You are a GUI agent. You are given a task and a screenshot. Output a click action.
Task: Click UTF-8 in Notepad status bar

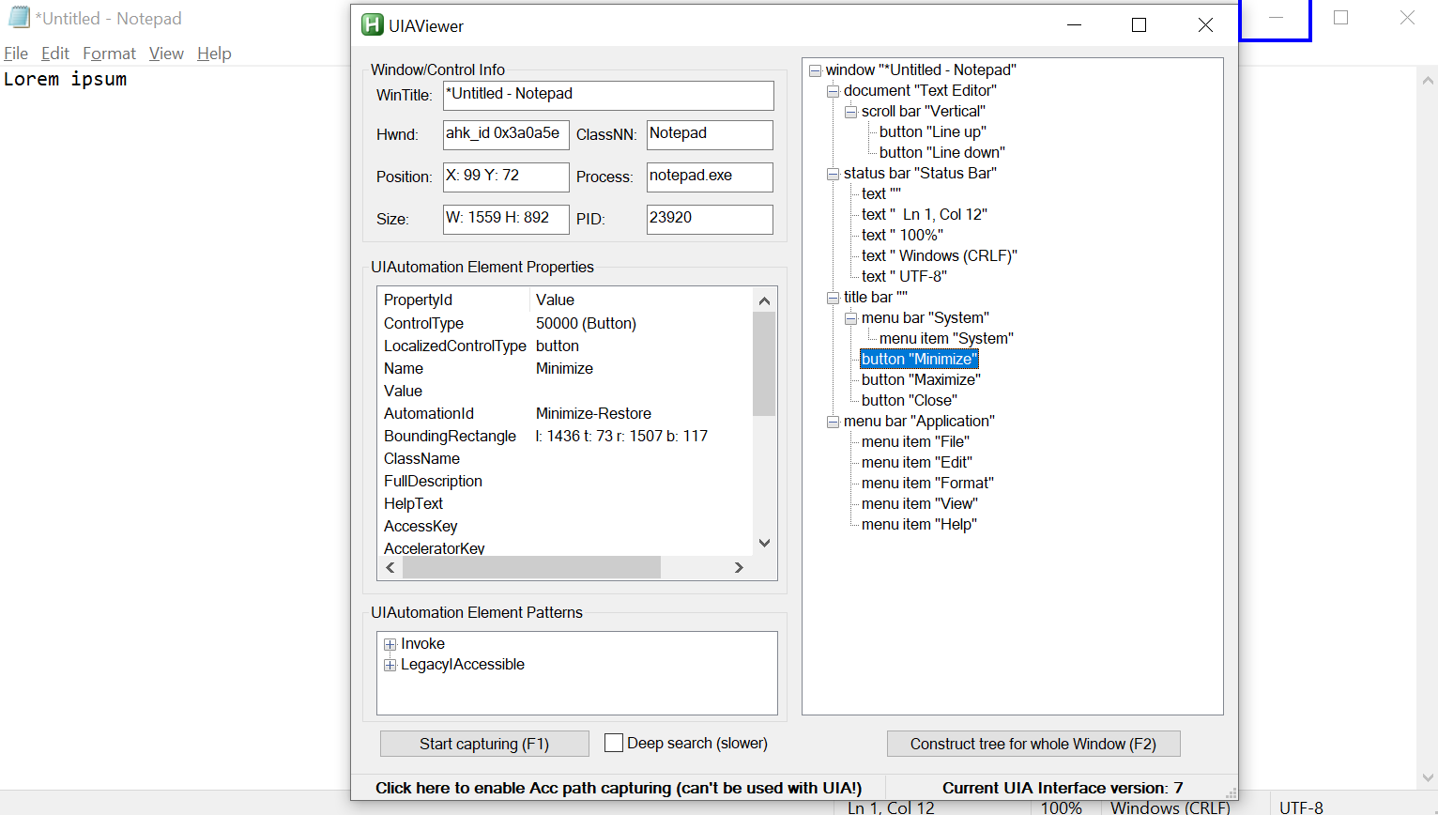[x=1301, y=807]
